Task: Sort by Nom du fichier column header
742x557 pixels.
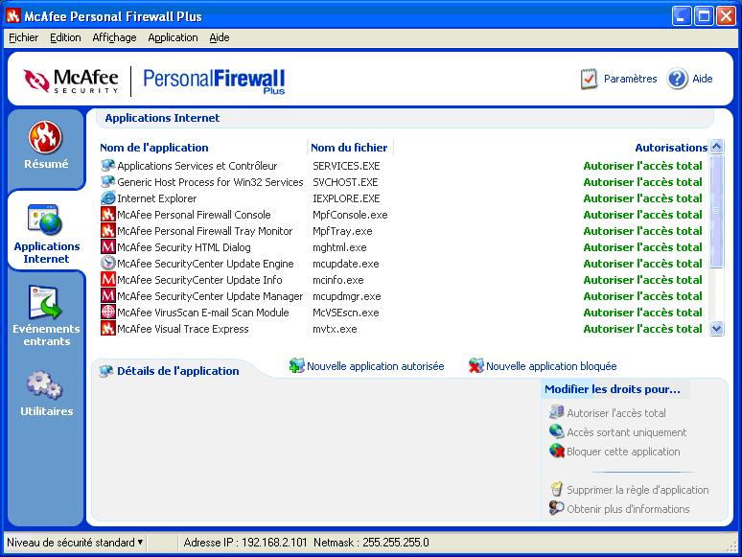Action: pos(349,148)
